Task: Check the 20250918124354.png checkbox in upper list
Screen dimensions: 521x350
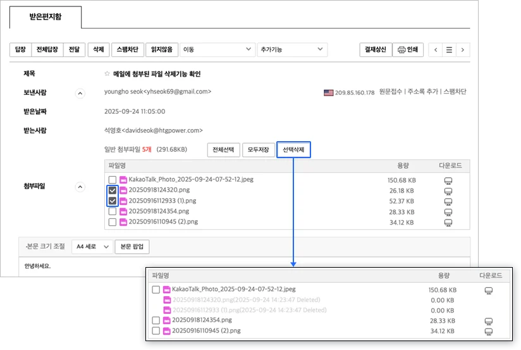Action: pos(112,211)
